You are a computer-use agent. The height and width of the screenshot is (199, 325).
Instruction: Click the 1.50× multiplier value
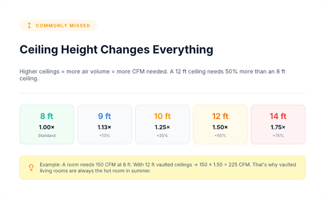[220, 127]
